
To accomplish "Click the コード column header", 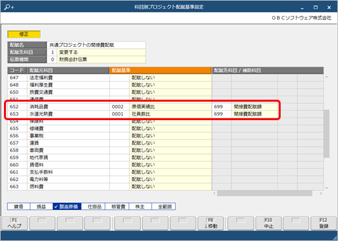I will pos(17,71).
